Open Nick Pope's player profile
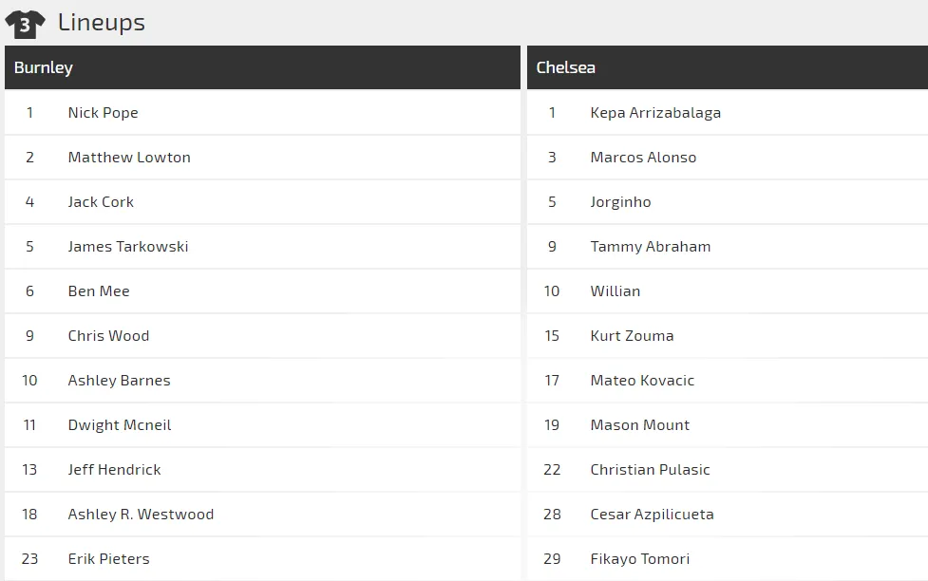Image resolution: width=928 pixels, height=581 pixels. (103, 112)
